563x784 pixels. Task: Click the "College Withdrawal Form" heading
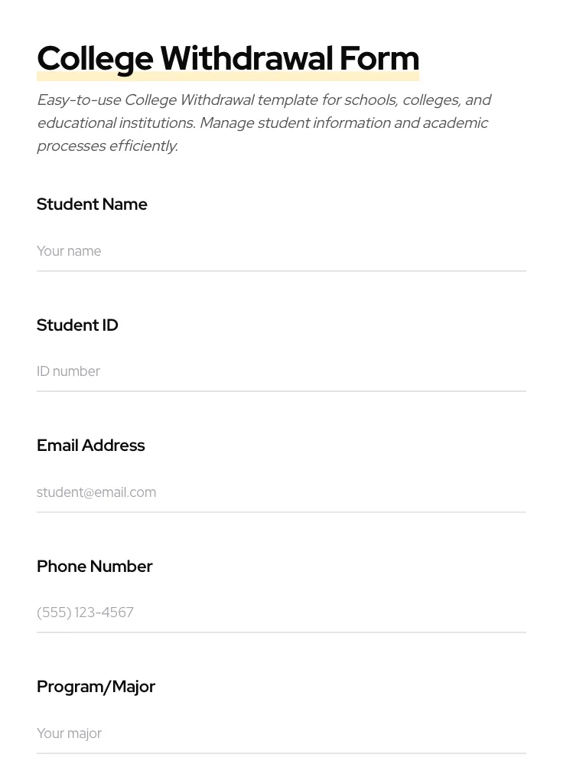point(228,59)
